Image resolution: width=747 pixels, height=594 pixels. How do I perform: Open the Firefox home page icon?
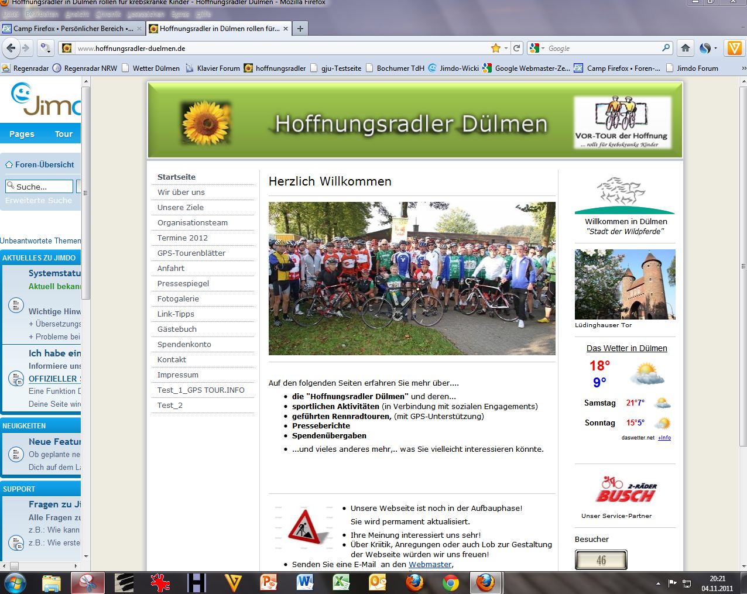click(685, 48)
